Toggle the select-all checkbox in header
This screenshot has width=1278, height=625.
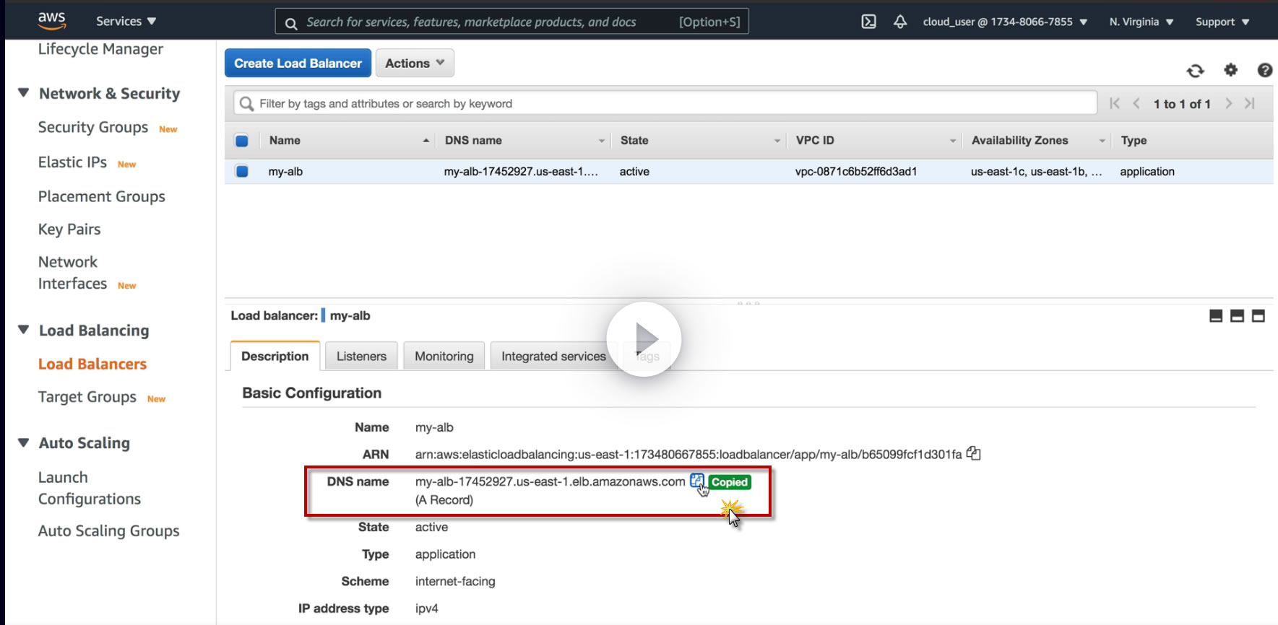pos(242,141)
